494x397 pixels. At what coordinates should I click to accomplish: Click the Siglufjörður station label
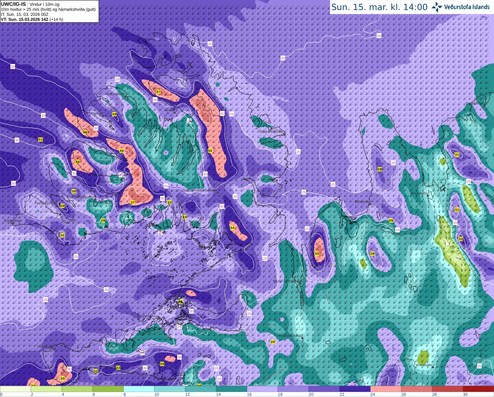[474, 103]
